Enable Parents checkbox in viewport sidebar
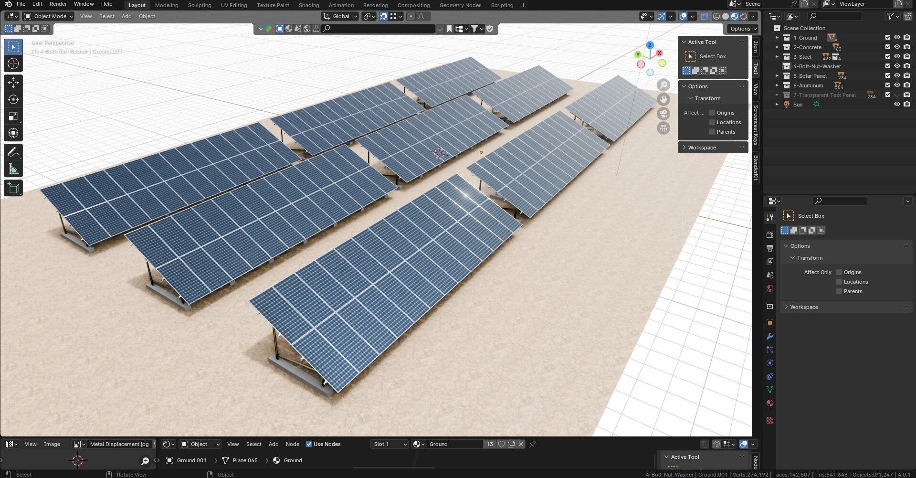 [712, 132]
